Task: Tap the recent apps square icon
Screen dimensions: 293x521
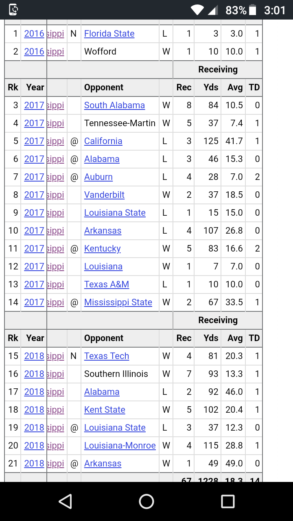Action: click(228, 501)
